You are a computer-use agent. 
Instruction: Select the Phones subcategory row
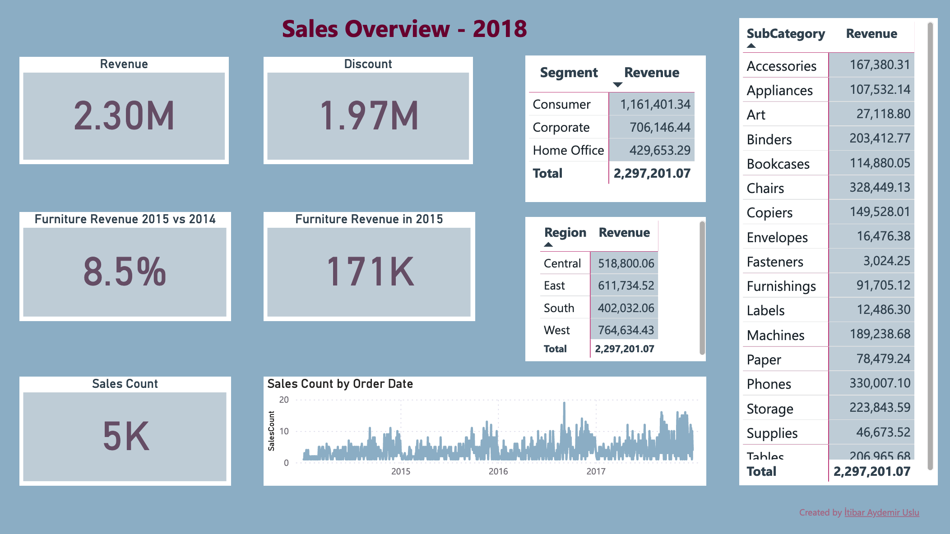(x=769, y=384)
